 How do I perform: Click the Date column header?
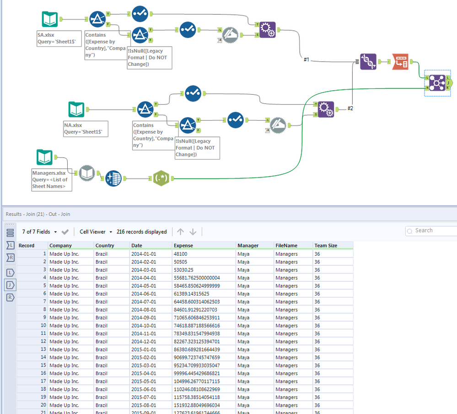tap(151, 246)
